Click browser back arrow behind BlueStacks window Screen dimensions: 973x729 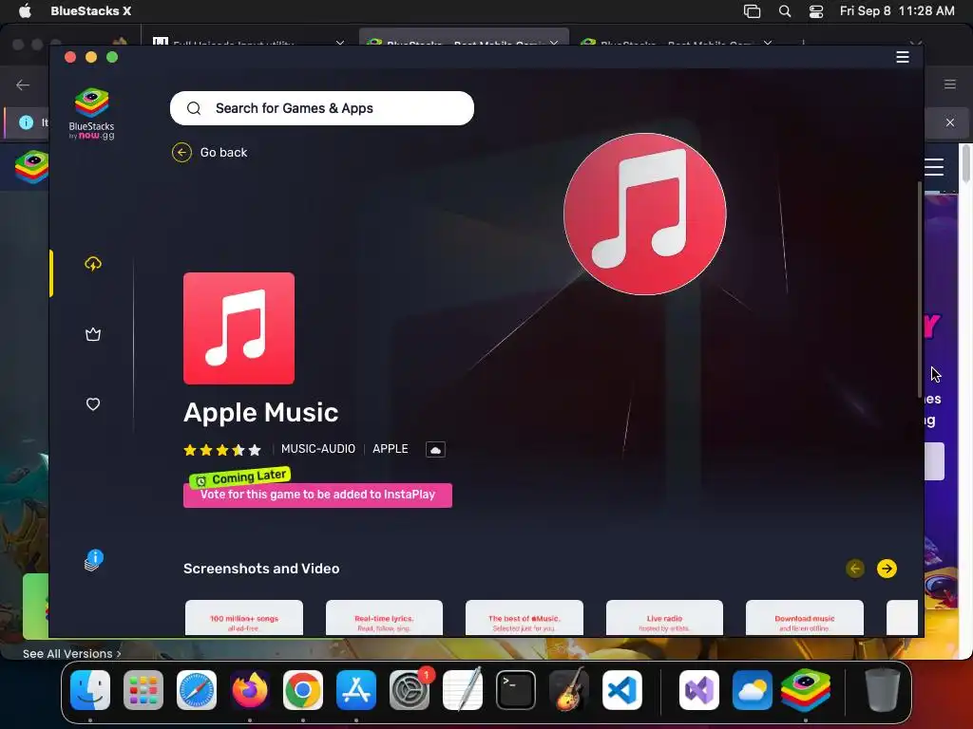[23, 84]
